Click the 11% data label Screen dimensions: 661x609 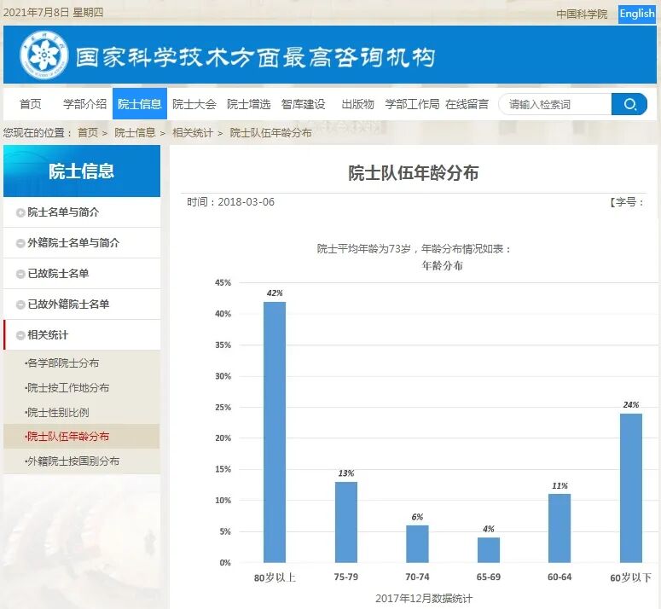tap(560, 486)
